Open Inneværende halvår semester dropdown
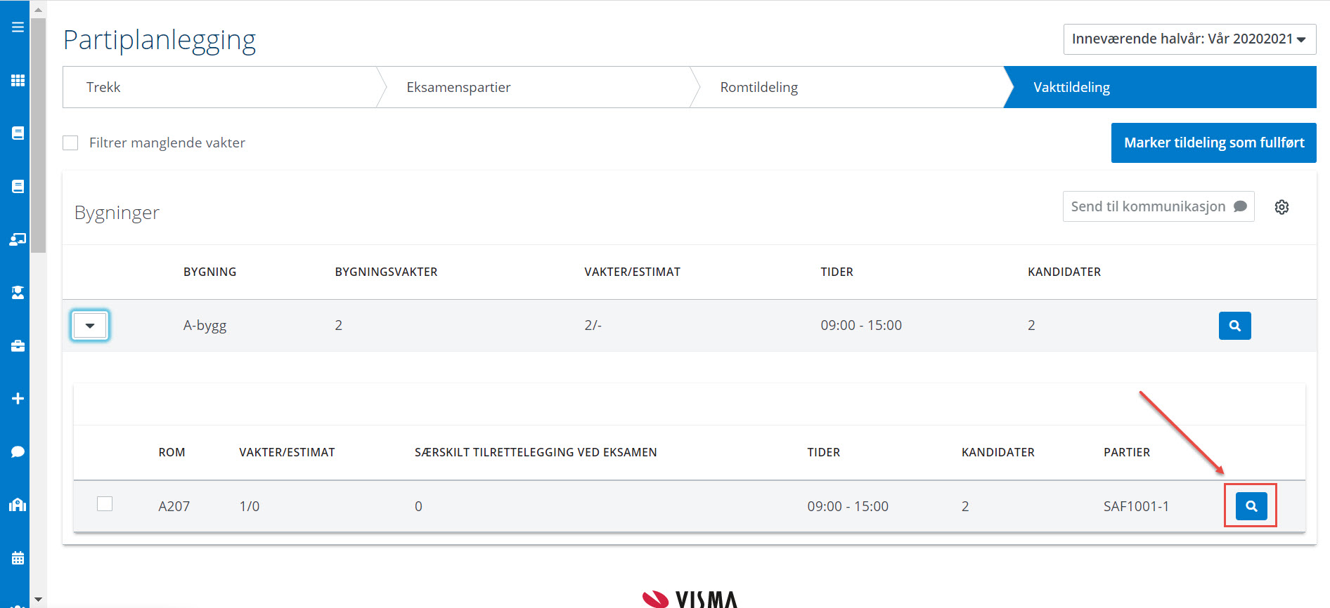This screenshot has width=1330, height=608. pyautogui.click(x=1189, y=39)
